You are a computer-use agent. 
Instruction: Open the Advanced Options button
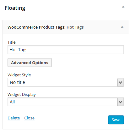(x=30, y=63)
